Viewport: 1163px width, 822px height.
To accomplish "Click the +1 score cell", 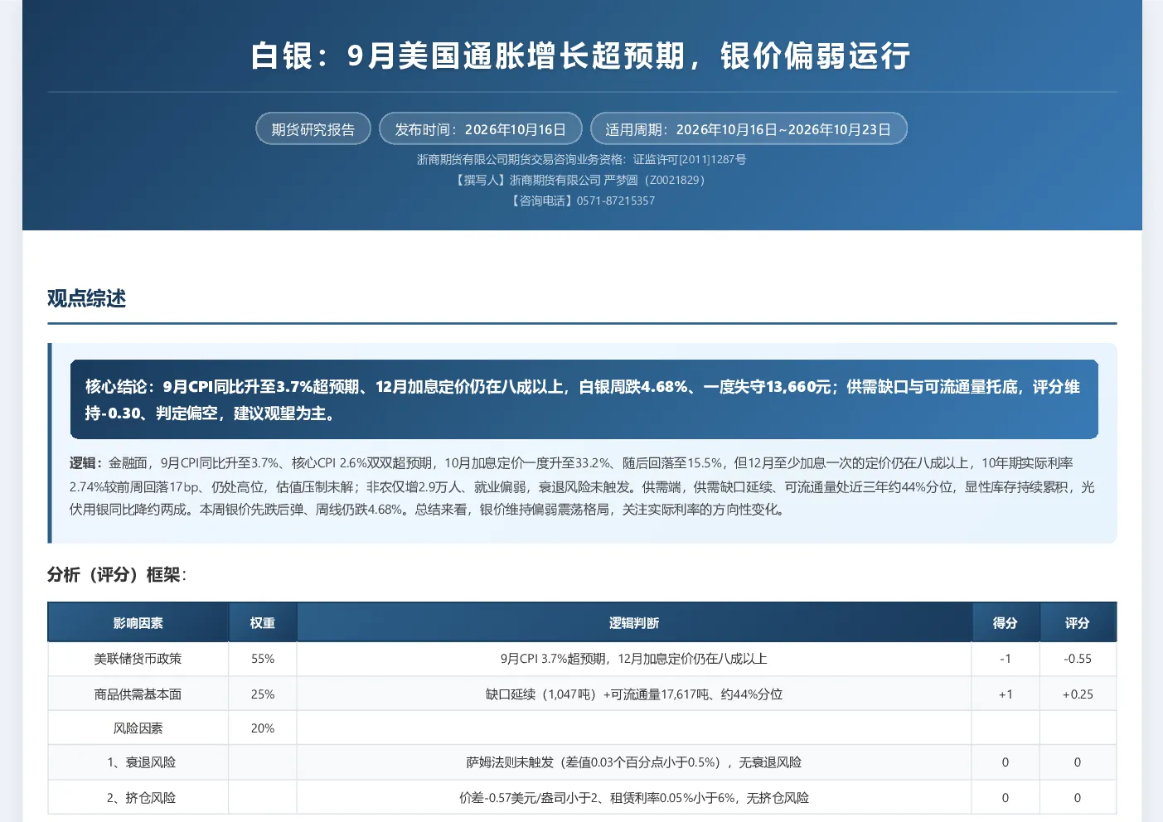I will [1006, 694].
